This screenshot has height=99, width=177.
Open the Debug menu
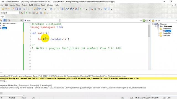[x=37, y=5]
